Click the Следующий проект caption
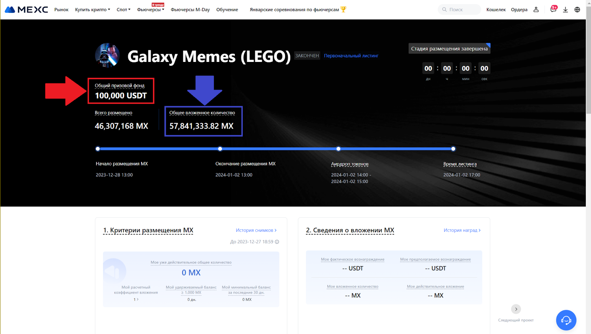Screen dimensions: 591x334 (516, 320)
